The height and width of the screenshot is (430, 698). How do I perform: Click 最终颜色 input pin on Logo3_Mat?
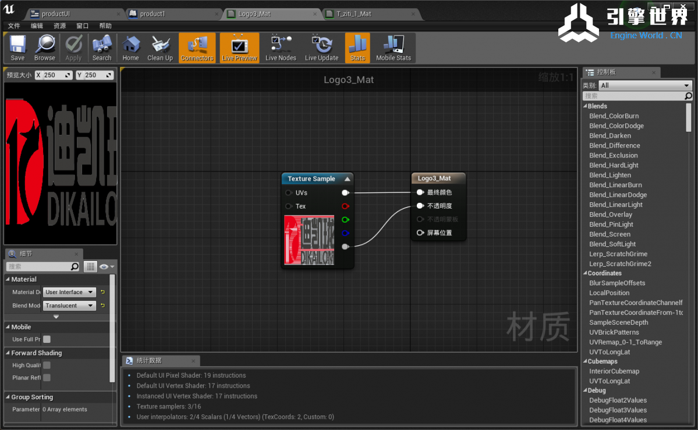click(420, 192)
